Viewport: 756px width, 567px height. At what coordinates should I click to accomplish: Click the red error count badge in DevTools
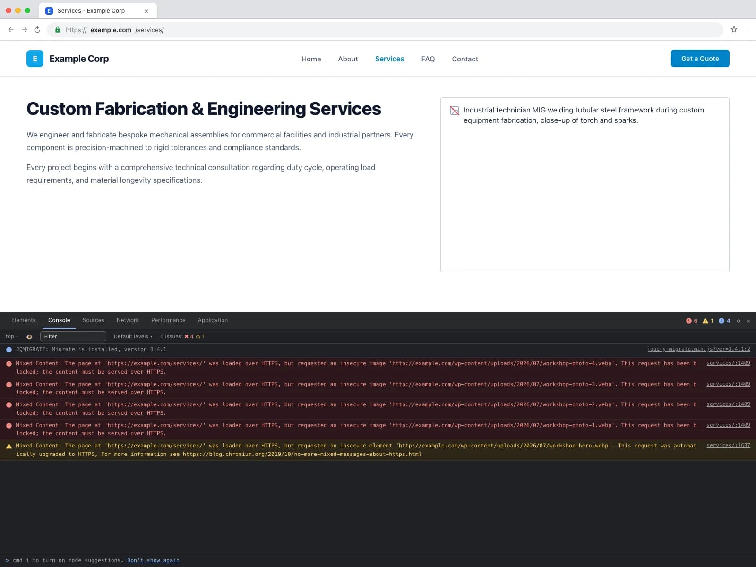pos(692,321)
